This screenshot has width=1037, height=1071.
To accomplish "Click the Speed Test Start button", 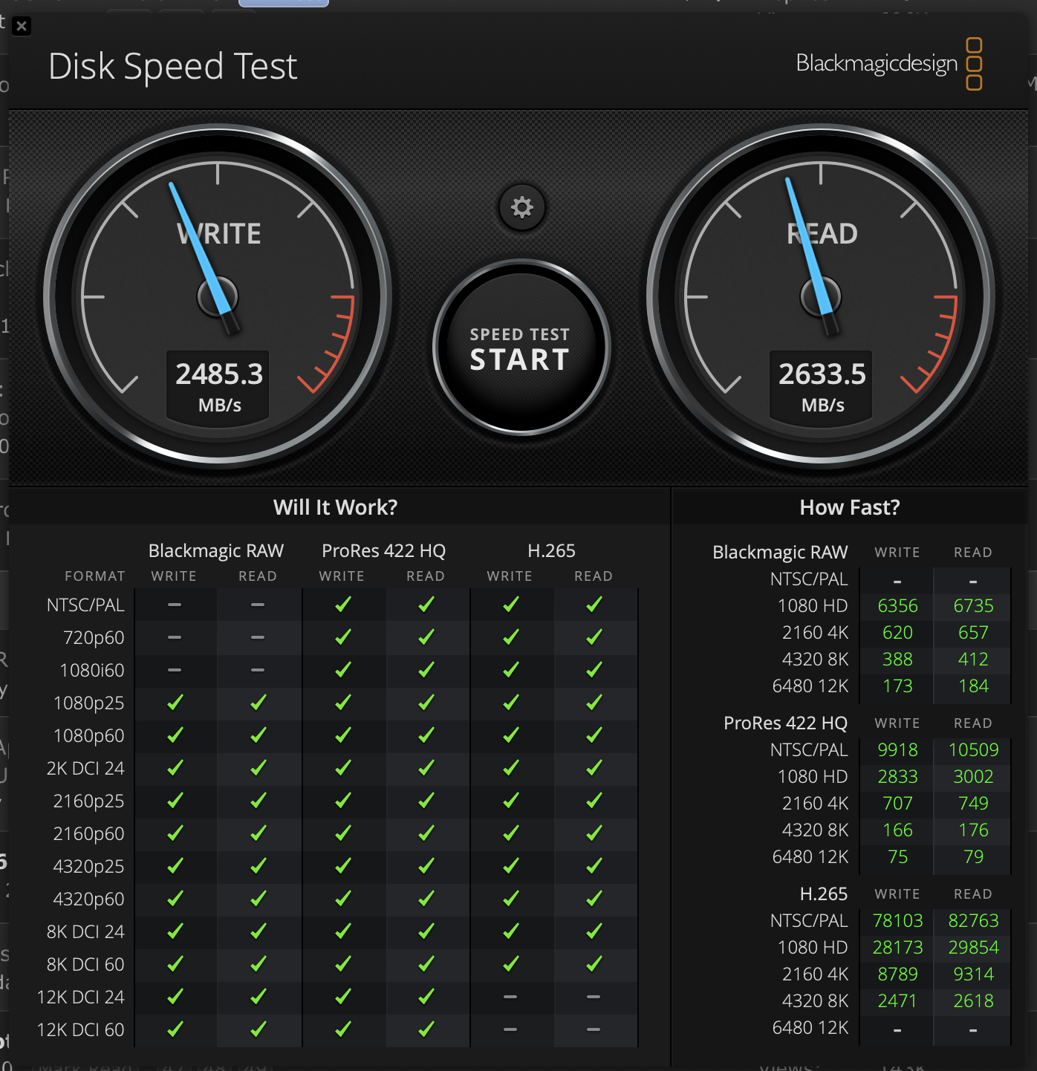I will (521, 347).
